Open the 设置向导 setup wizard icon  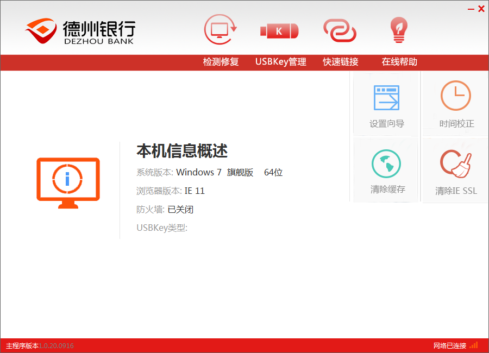(x=386, y=98)
